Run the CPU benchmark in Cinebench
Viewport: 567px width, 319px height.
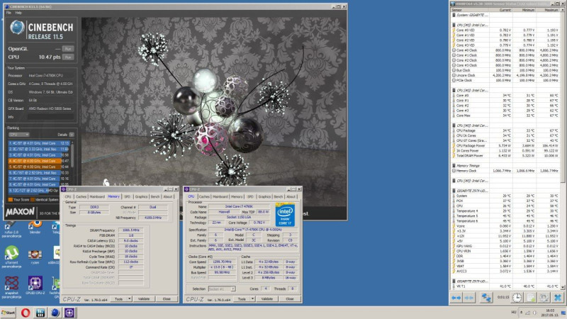coord(67,57)
